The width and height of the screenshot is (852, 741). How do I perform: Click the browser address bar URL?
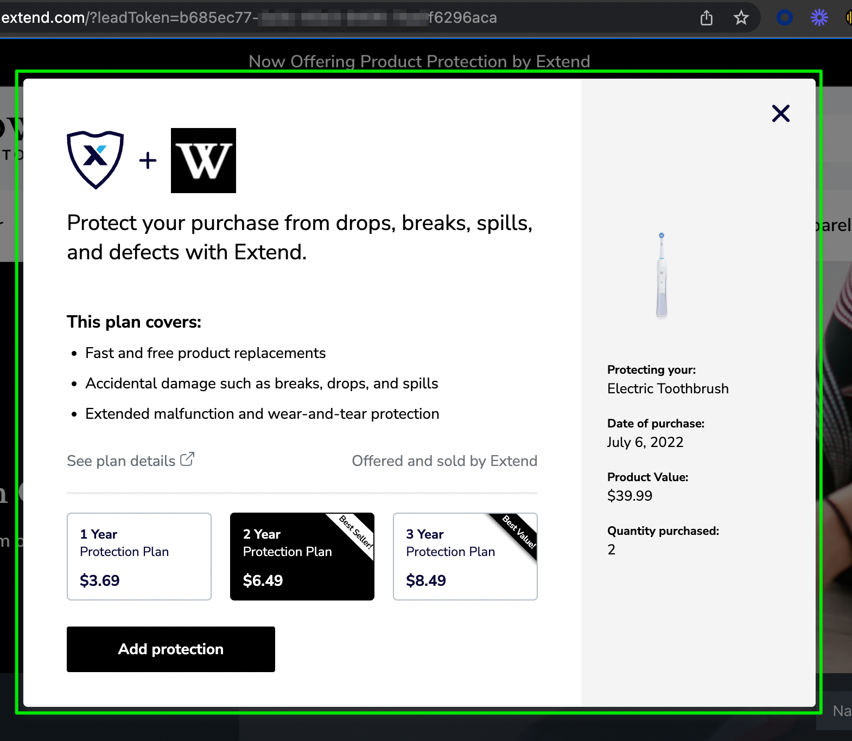click(249, 18)
